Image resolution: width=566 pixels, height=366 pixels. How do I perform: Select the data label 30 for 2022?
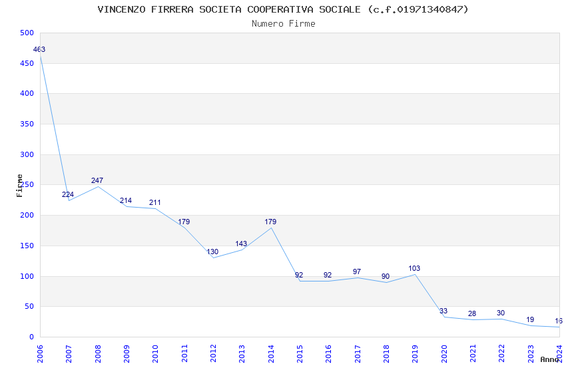pos(501,313)
